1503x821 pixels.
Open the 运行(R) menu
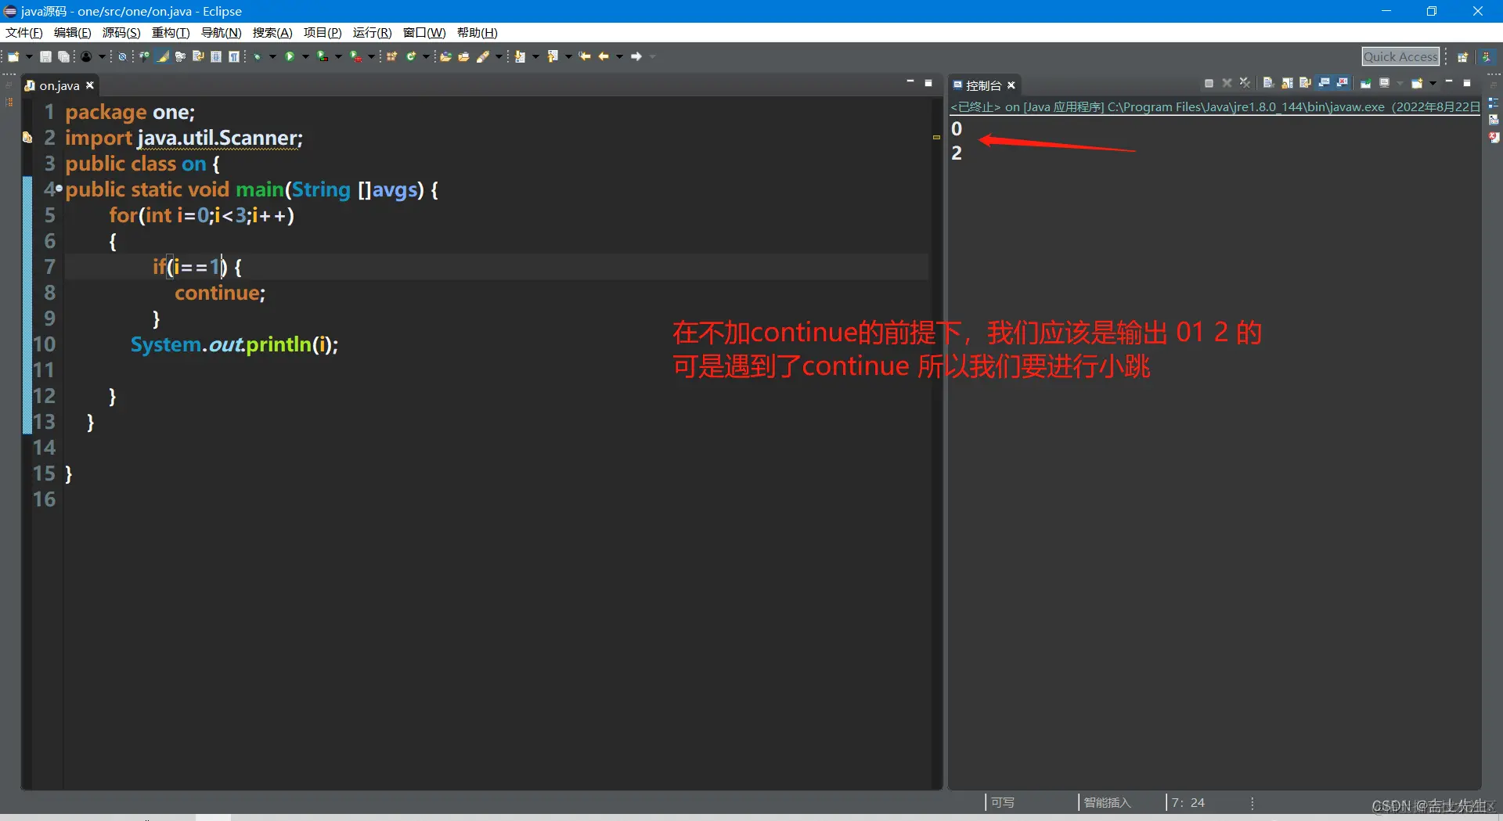(x=372, y=32)
